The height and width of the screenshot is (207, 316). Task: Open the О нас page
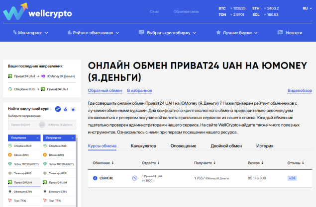click(x=154, y=11)
